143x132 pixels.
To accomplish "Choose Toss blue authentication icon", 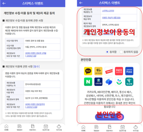I will click(x=109, y=82).
